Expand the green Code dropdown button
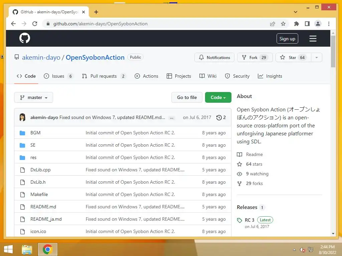Screen dimensions: 342x256 [218, 98]
